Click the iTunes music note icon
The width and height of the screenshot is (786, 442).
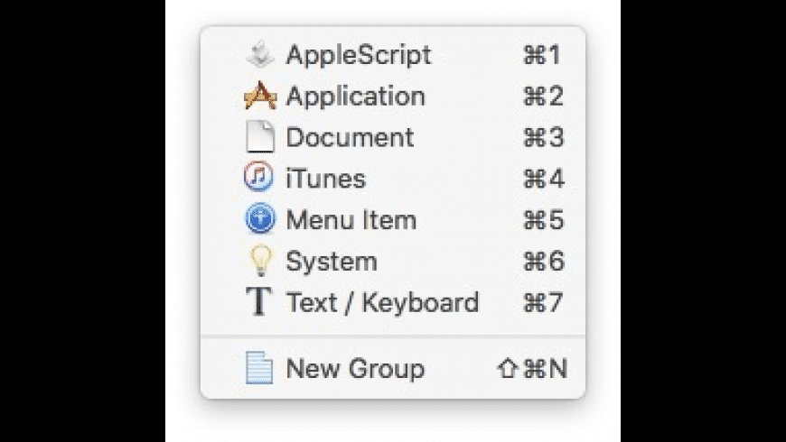(259, 179)
